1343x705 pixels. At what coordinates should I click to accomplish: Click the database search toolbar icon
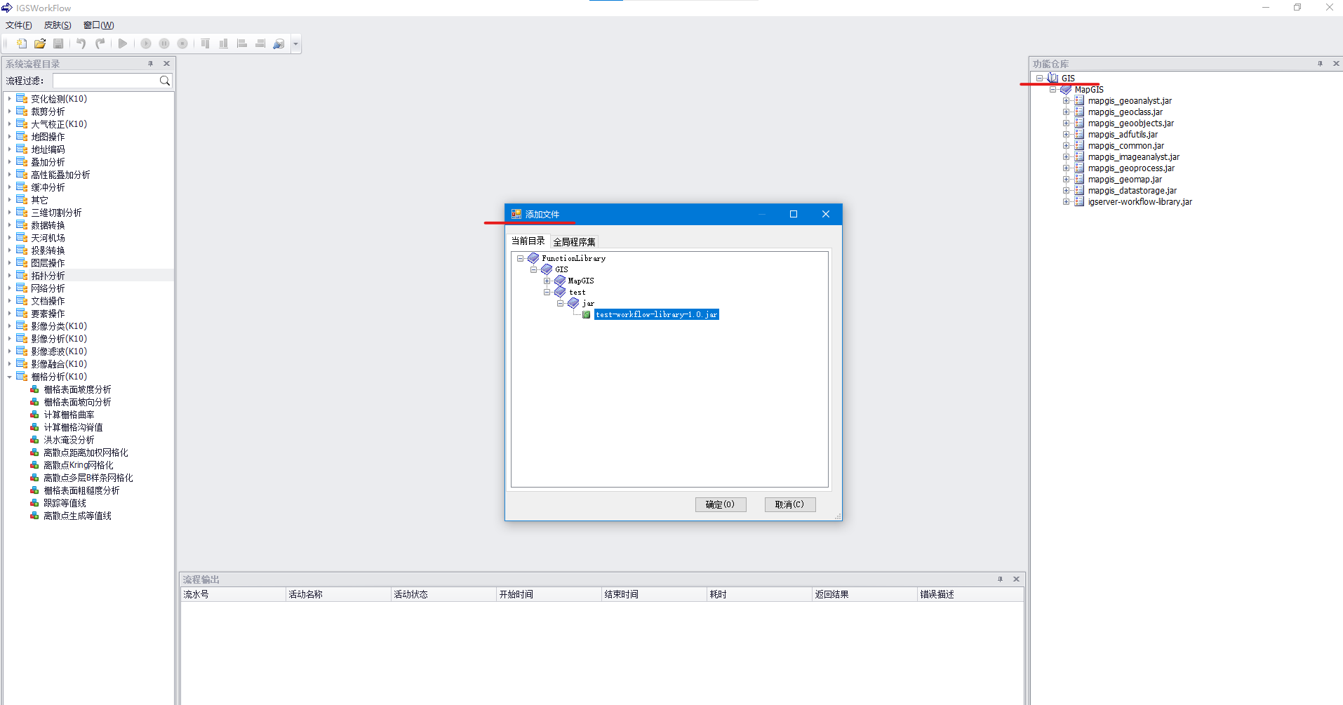(x=279, y=43)
